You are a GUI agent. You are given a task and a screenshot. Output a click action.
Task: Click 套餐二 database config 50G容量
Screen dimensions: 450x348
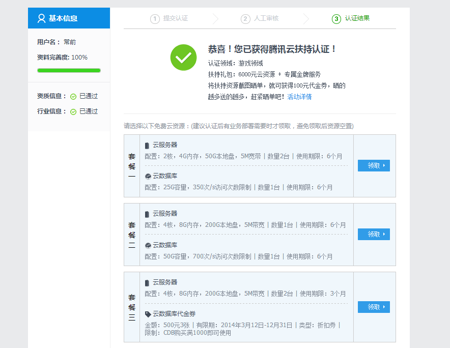pos(238,256)
